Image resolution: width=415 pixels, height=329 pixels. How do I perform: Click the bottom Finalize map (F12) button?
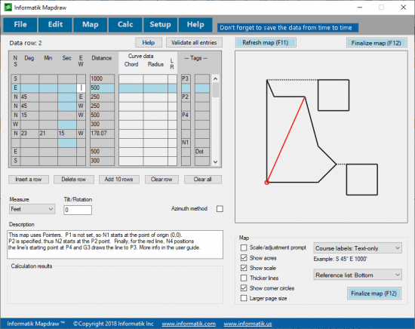374,294
